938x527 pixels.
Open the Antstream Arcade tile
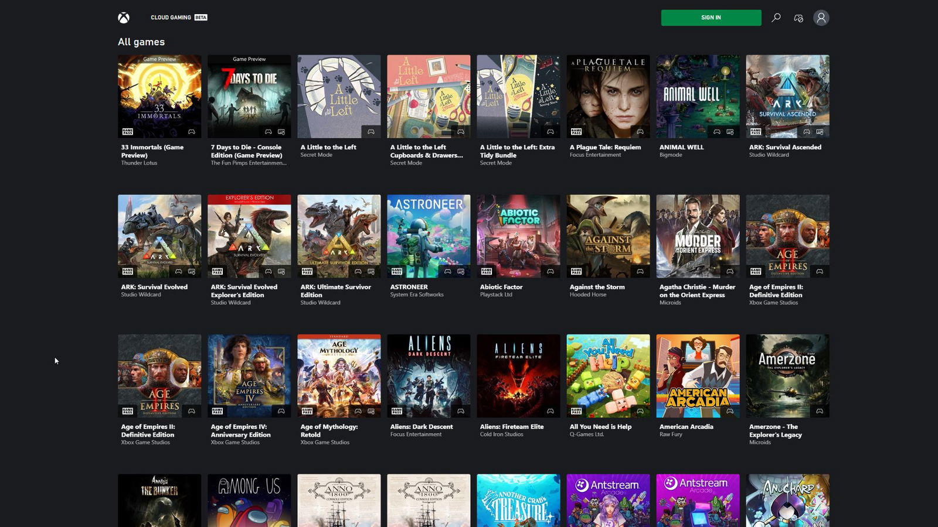pos(607,501)
